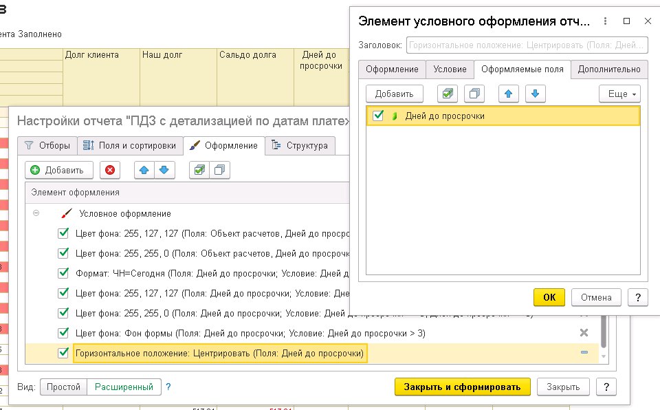Click the Наш долг column header in report
This screenshot has width=660, height=410.
coord(179,76)
